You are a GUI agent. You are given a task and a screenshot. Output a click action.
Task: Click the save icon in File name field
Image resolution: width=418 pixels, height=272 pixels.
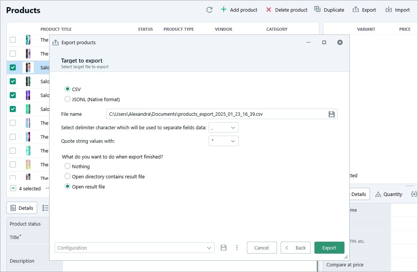pyautogui.click(x=331, y=114)
